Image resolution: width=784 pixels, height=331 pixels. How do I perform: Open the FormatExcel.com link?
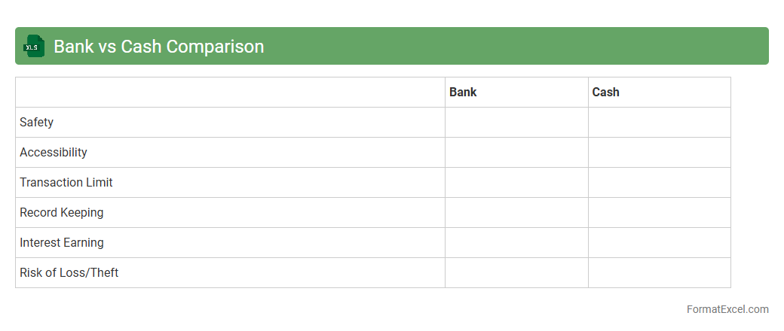(727, 309)
